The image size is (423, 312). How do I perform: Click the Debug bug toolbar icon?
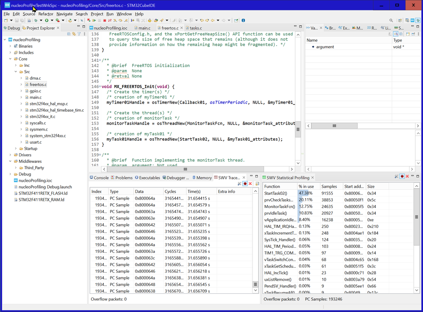point(36,20)
